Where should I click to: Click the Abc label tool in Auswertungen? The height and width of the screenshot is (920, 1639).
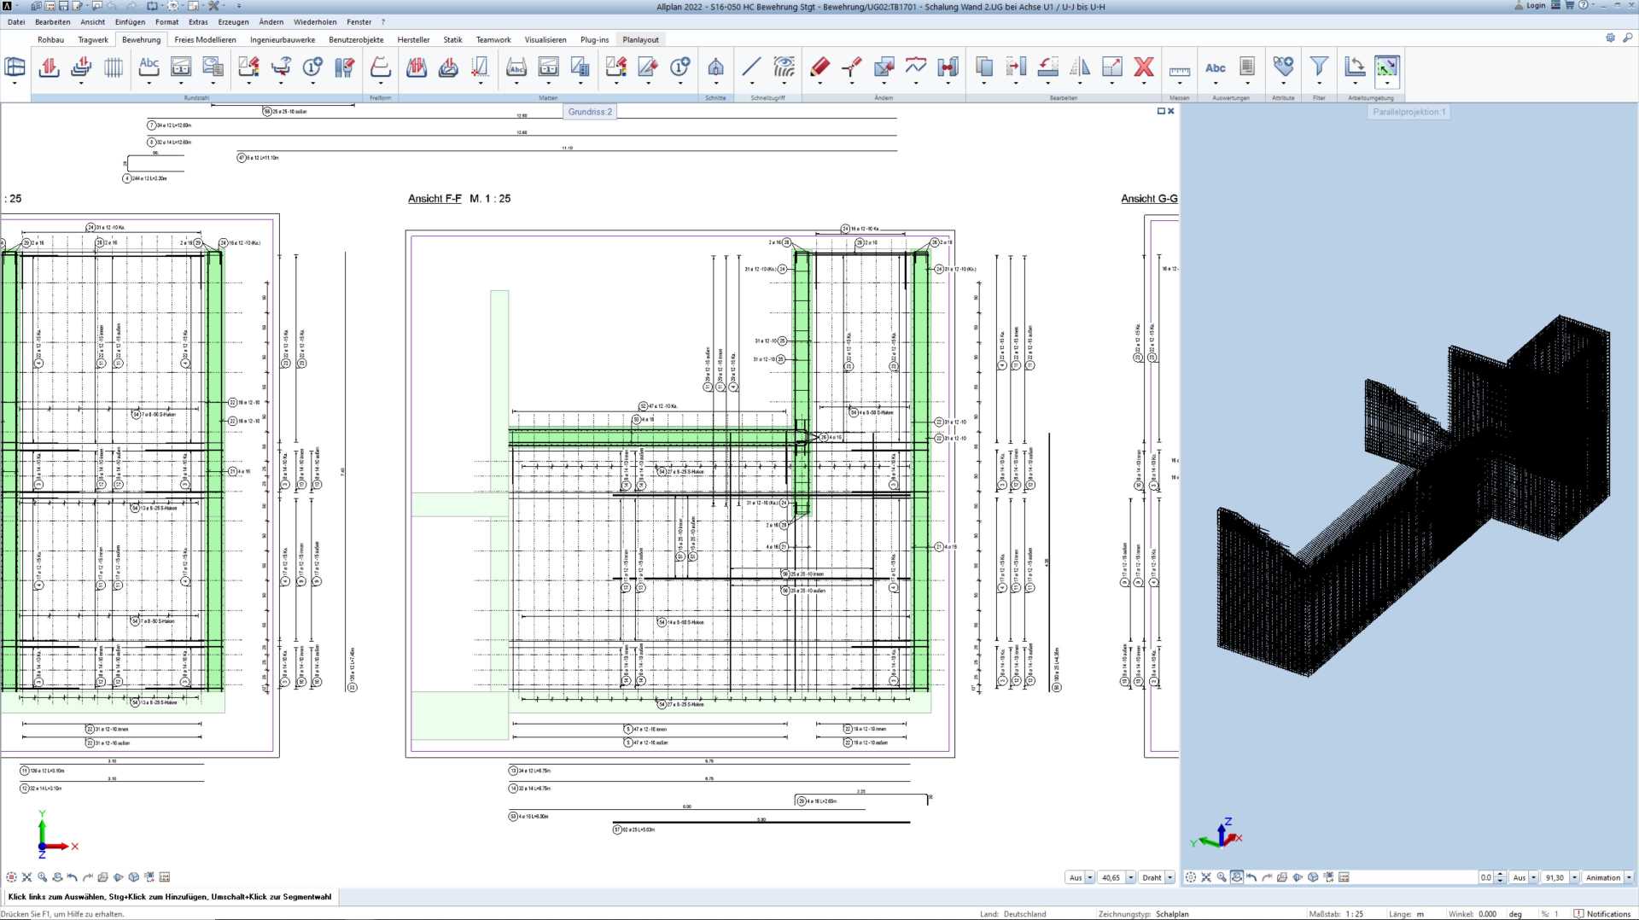1215,67
